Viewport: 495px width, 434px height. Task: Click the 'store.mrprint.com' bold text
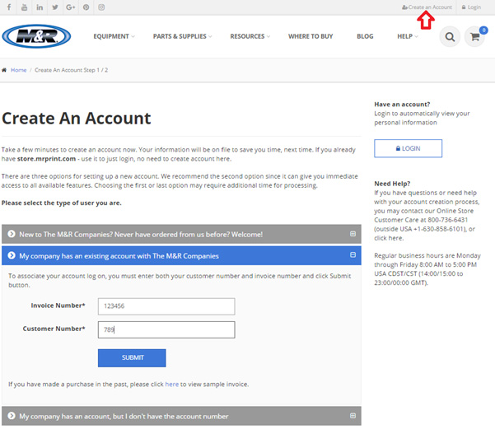(x=46, y=159)
